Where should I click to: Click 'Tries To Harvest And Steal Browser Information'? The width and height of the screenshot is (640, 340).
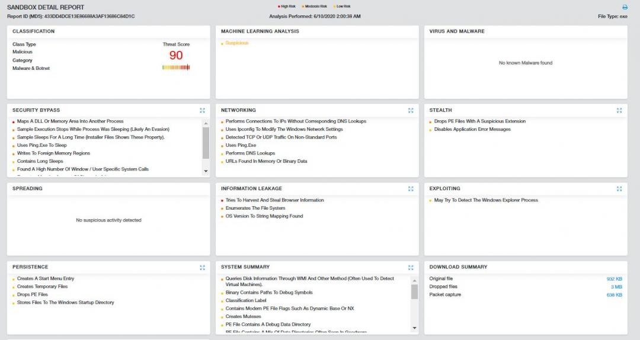click(x=274, y=200)
